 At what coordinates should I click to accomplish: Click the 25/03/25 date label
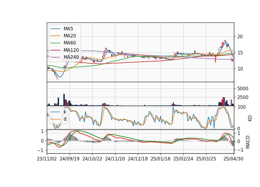click(206, 159)
